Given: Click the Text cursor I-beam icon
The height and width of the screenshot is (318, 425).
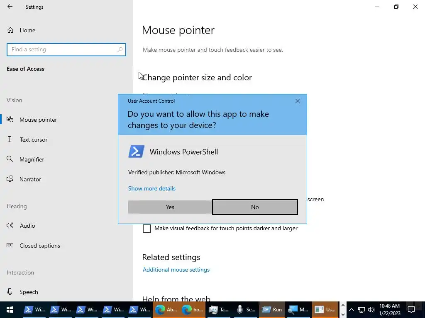Looking at the screenshot, I should pyautogui.click(x=10, y=139).
